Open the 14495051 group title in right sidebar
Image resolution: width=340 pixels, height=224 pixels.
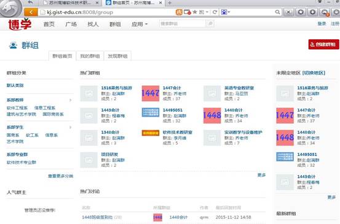click(x=307, y=154)
